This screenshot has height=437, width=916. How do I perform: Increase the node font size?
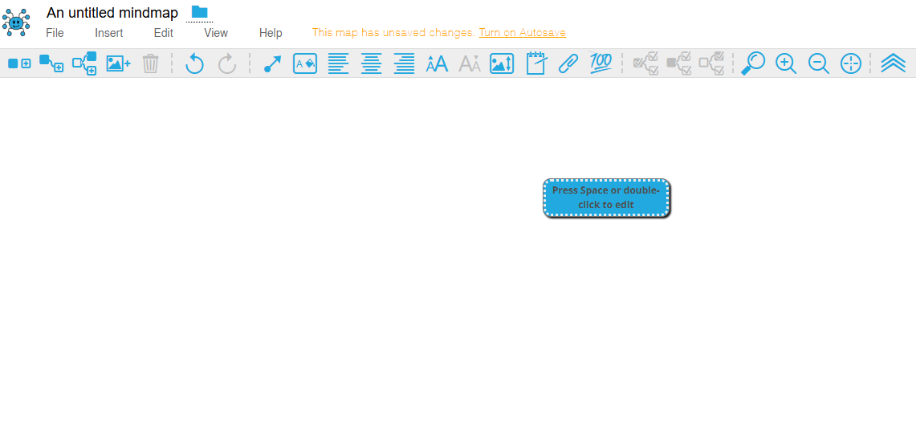[437, 63]
